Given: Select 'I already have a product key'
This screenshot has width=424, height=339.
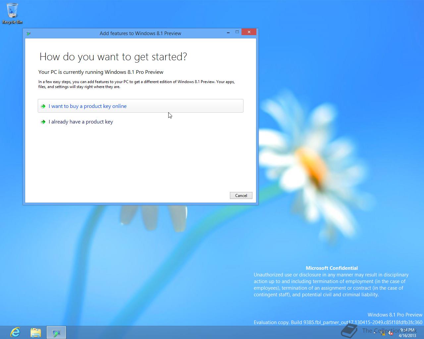Looking at the screenshot, I should click(140, 122).
